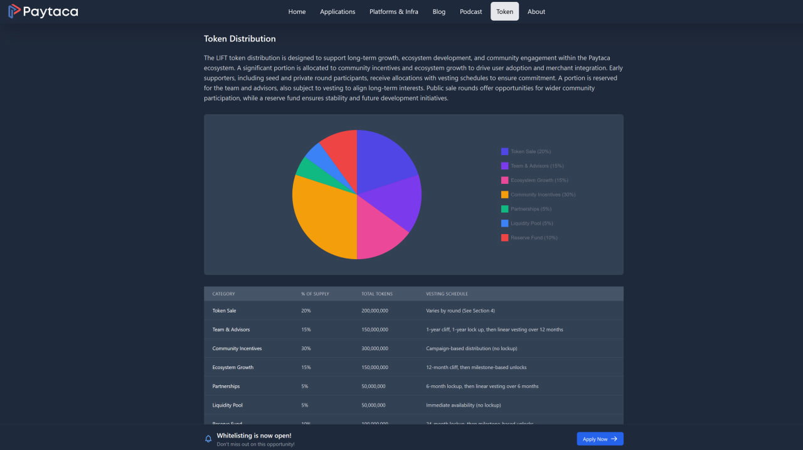This screenshot has width=803, height=450.
Task: Toggle the Liquidity Pool legend swatch
Action: tap(504, 223)
